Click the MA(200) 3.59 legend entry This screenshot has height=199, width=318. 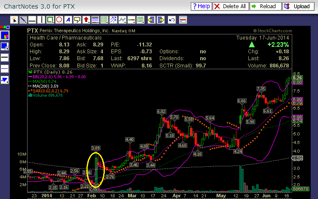point(43,86)
